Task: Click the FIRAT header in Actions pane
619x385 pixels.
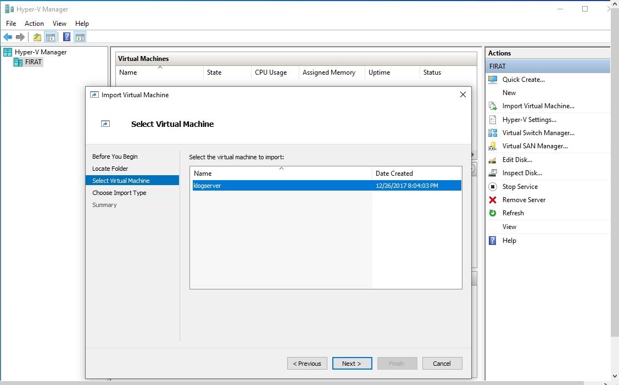Action: pos(548,66)
